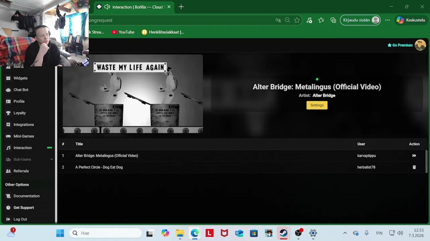Image resolution: width=430 pixels, height=241 pixels.
Task: Click the Title column header
Action: [x=79, y=144]
